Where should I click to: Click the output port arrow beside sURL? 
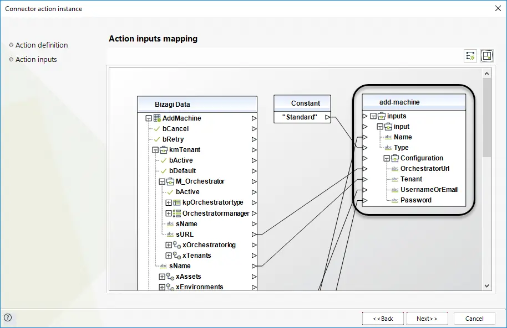tap(254, 235)
